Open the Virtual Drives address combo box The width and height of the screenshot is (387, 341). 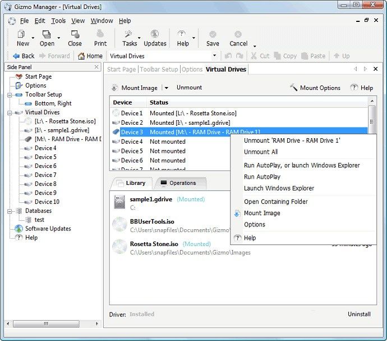pyautogui.click(x=214, y=56)
